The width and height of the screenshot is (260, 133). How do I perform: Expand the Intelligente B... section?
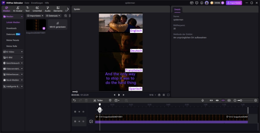tap(13, 86)
